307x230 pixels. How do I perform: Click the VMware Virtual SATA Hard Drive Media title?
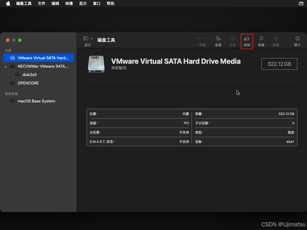[x=176, y=61]
